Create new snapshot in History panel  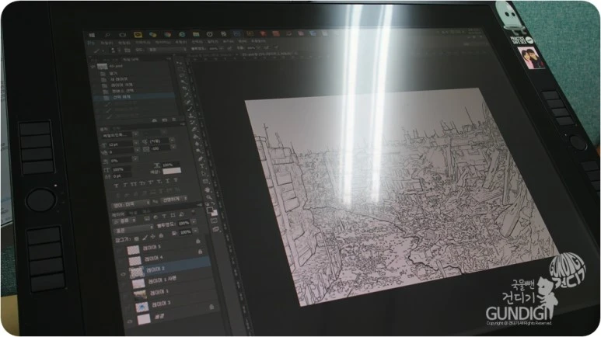pos(164,120)
